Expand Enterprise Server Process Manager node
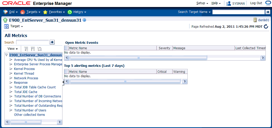Image resolution: width=272 pixels, height=128 pixels. [11, 64]
